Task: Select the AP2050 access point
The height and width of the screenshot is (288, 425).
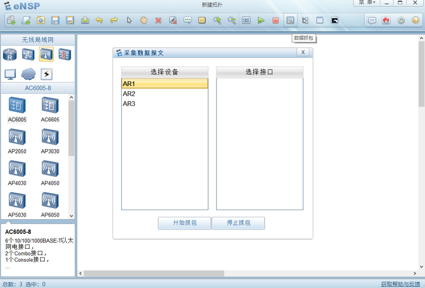Action: tap(17, 138)
